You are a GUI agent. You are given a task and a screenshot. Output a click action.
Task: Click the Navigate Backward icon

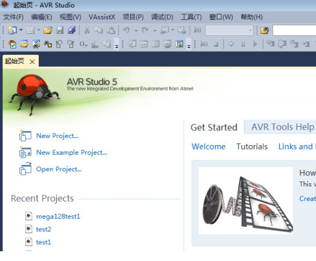[x=165, y=30]
